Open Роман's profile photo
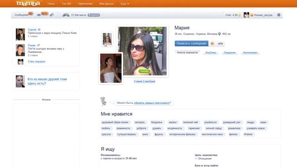The height and width of the screenshot is (167, 297). [x=20, y=50]
